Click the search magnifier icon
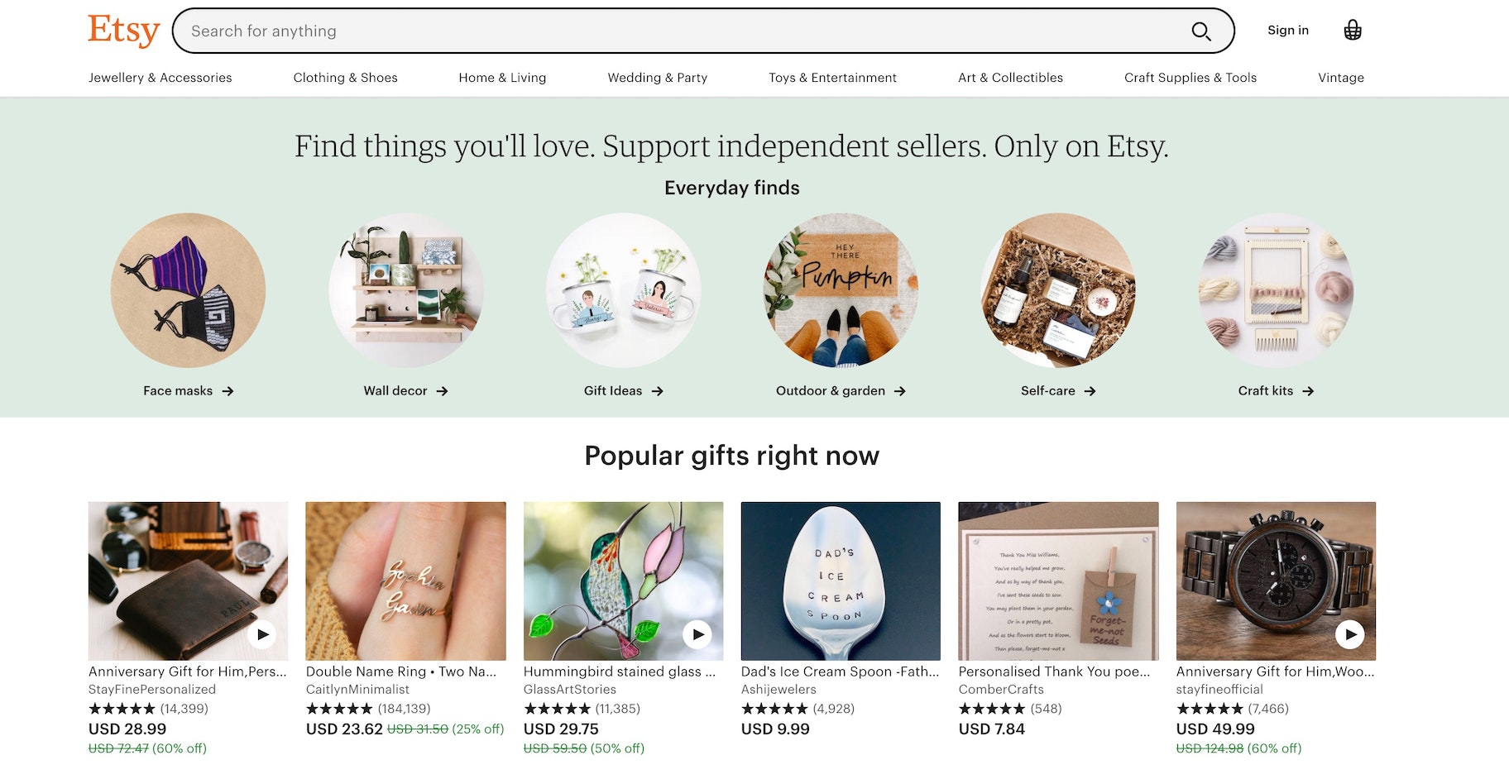Image resolution: width=1509 pixels, height=779 pixels. [x=1201, y=31]
